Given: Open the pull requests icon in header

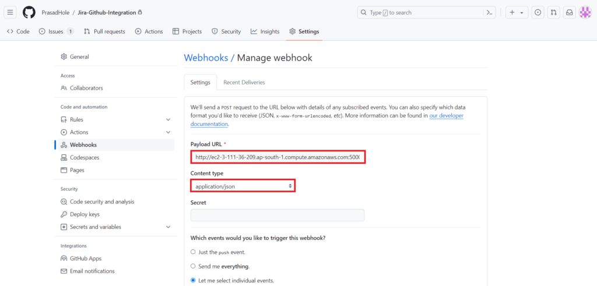Looking at the screenshot, I should [x=553, y=13].
